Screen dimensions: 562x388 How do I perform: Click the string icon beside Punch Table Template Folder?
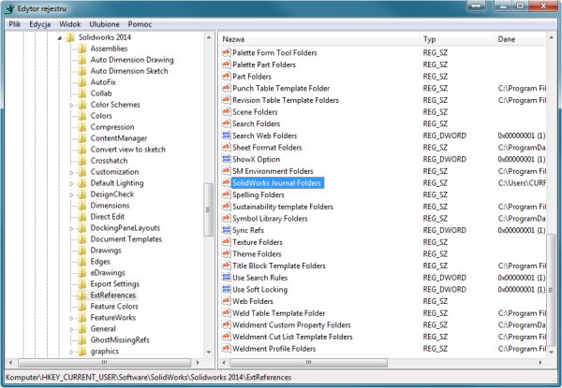[x=226, y=88]
